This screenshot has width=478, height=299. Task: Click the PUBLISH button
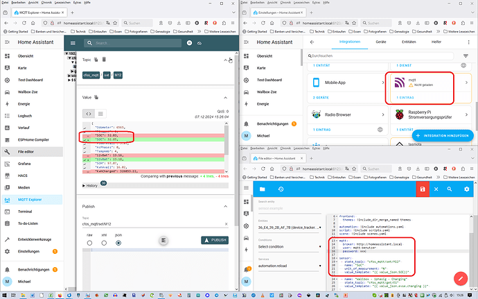[x=215, y=240]
